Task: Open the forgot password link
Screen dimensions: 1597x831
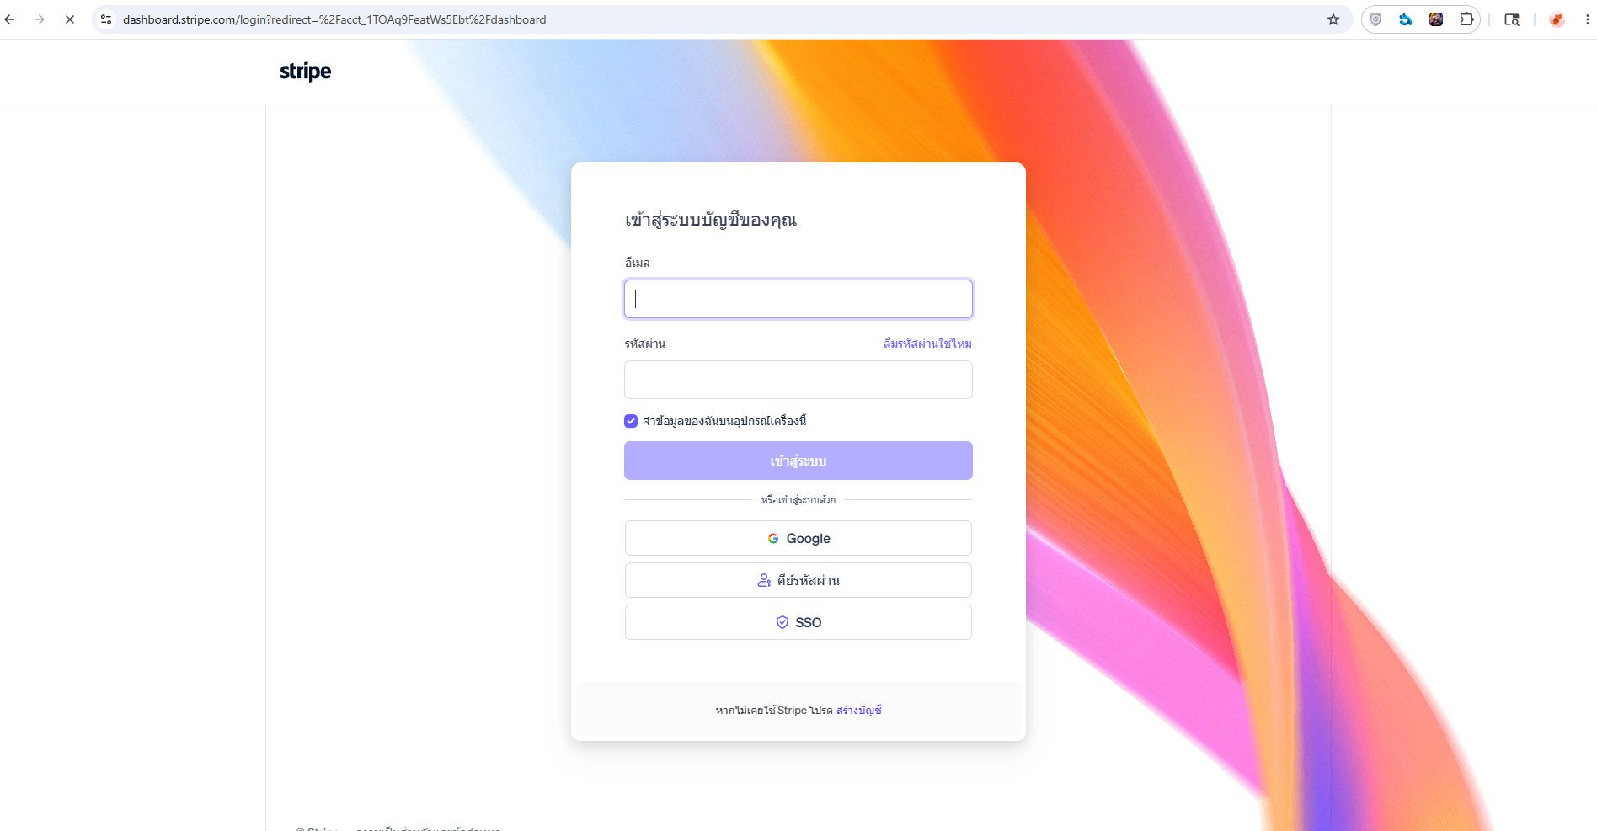Action: (x=927, y=344)
